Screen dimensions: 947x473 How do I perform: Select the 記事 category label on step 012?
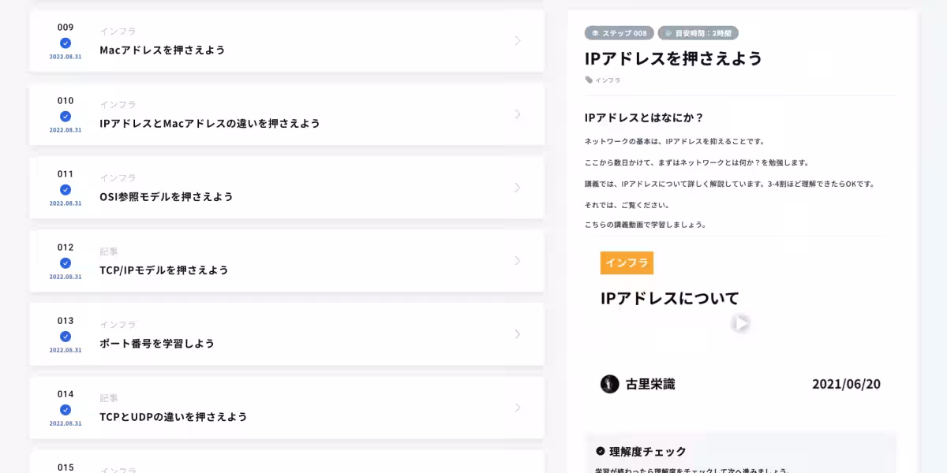coord(110,251)
